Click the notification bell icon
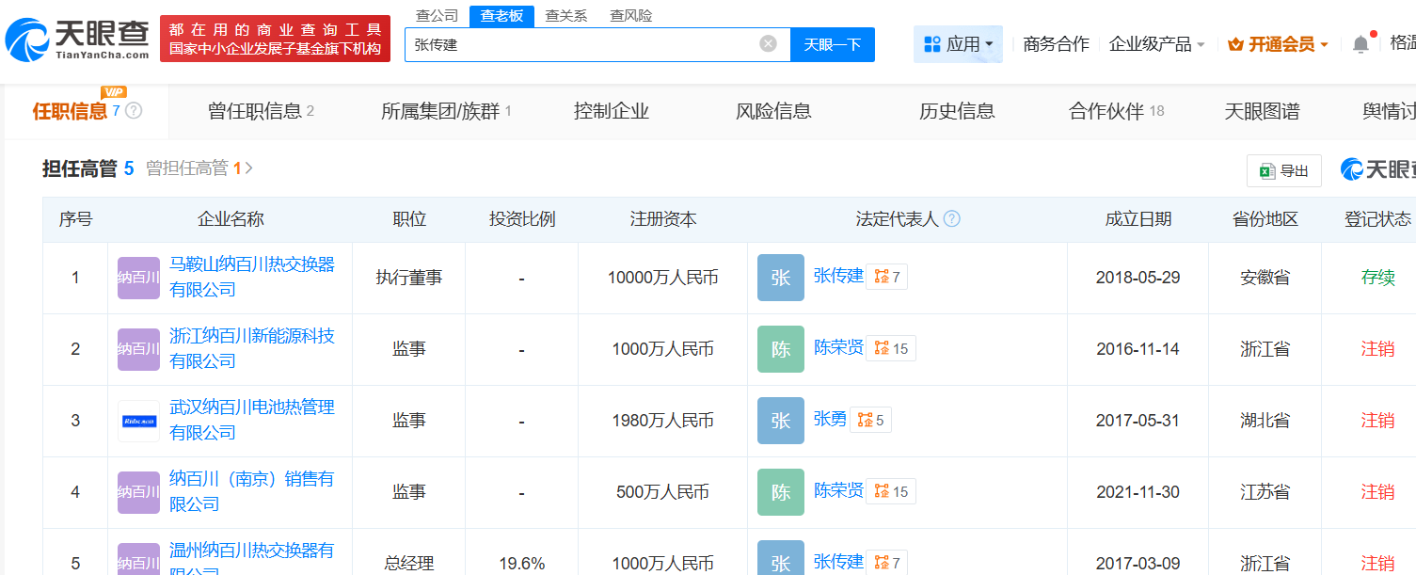1416x575 pixels. click(1360, 44)
